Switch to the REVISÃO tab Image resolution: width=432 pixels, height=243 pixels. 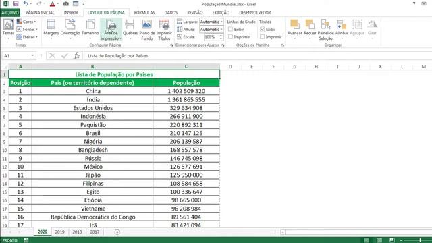click(x=195, y=12)
